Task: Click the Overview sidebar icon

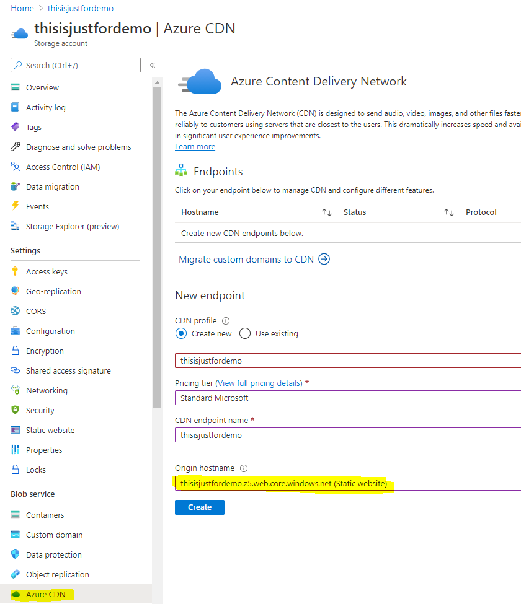Action: (x=15, y=87)
